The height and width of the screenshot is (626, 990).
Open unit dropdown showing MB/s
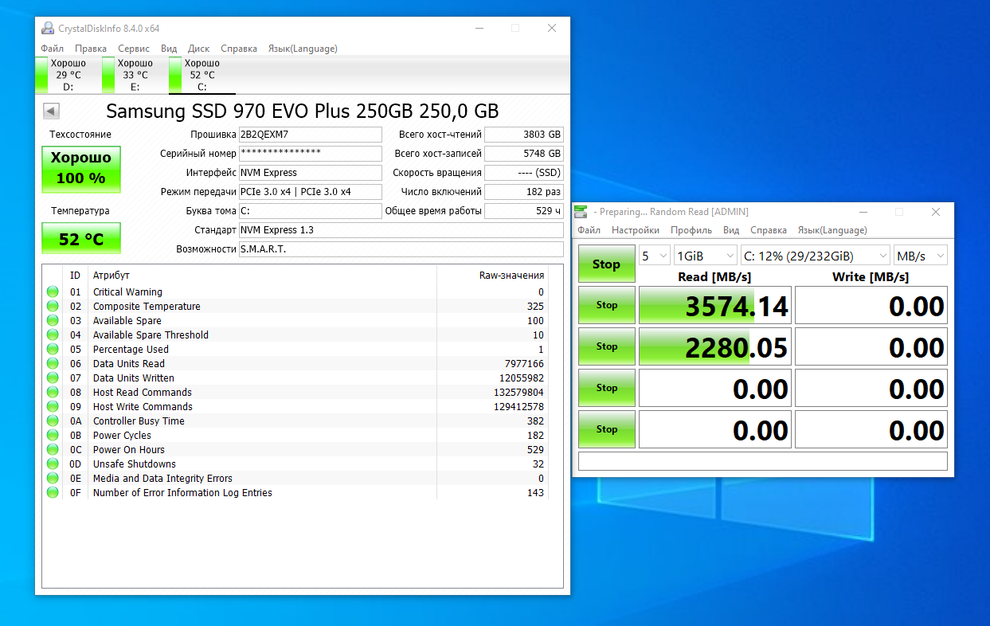pyautogui.click(x=921, y=256)
